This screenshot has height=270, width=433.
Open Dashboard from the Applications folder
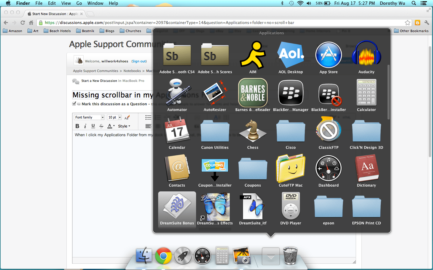pos(328,168)
